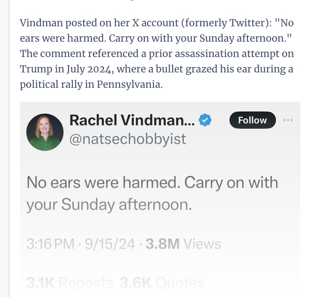Open the @natsechobbyist handle link
The width and height of the screenshot is (309, 297).
[128, 138]
